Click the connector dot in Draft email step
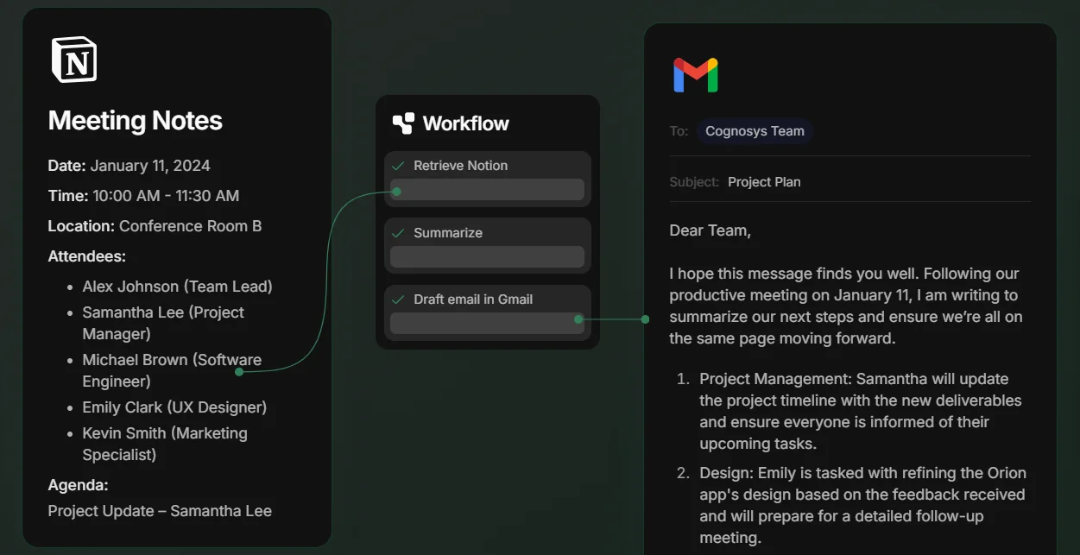The height and width of the screenshot is (555, 1080). point(578,319)
